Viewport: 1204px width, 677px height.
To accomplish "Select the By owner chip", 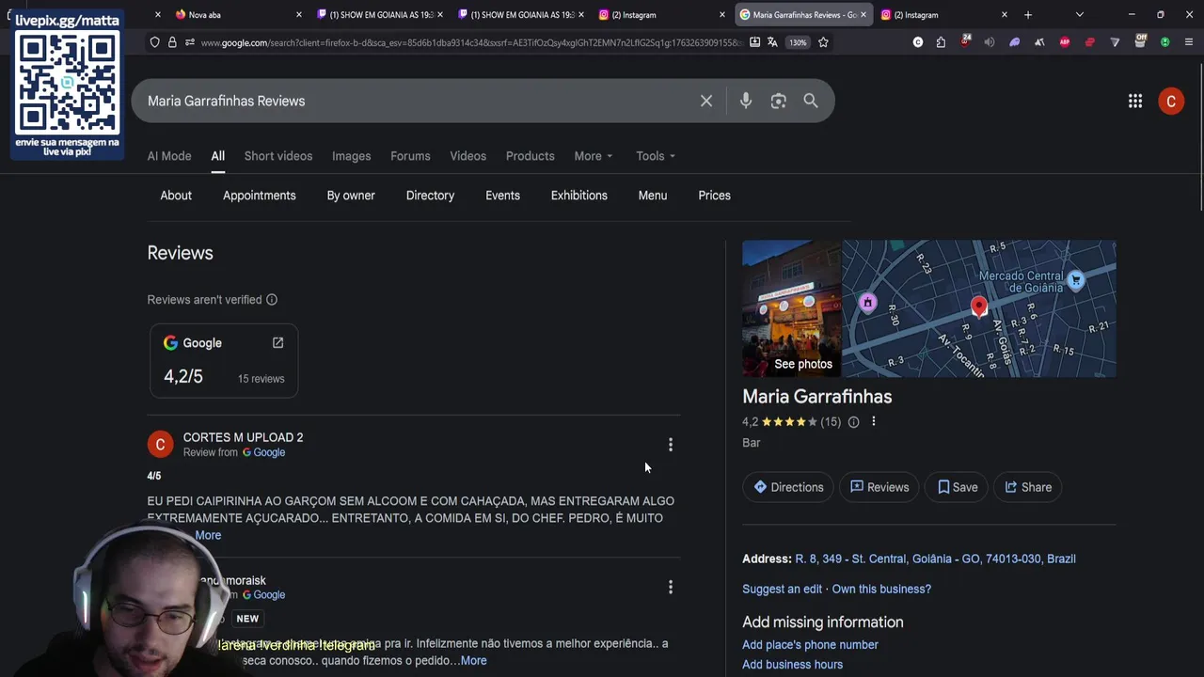I will (x=351, y=196).
